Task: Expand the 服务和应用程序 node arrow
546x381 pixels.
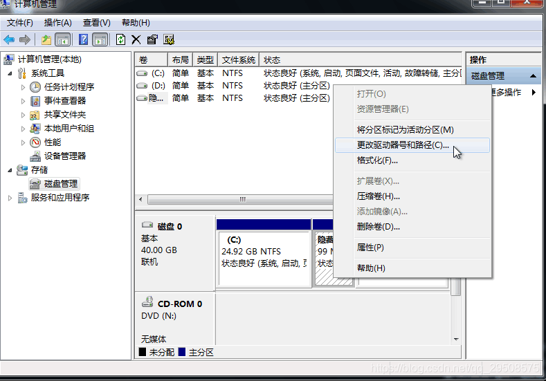Action: pos(10,198)
